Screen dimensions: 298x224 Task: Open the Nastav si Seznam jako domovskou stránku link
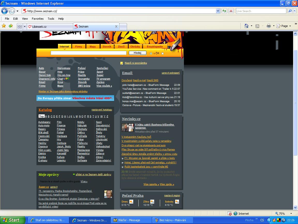point(63,92)
